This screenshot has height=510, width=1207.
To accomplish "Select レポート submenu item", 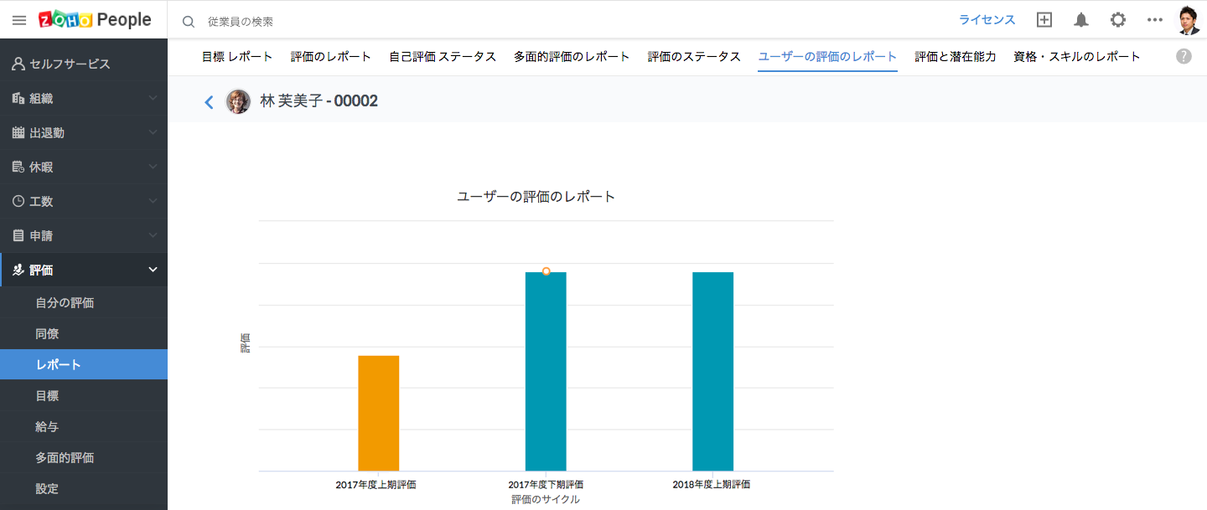I will coord(84,364).
